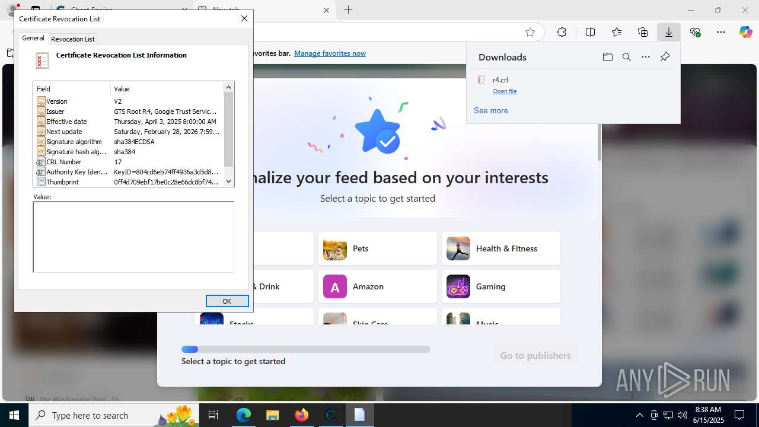Click the Field column header
Screen dimensions: 759x427
72,89
